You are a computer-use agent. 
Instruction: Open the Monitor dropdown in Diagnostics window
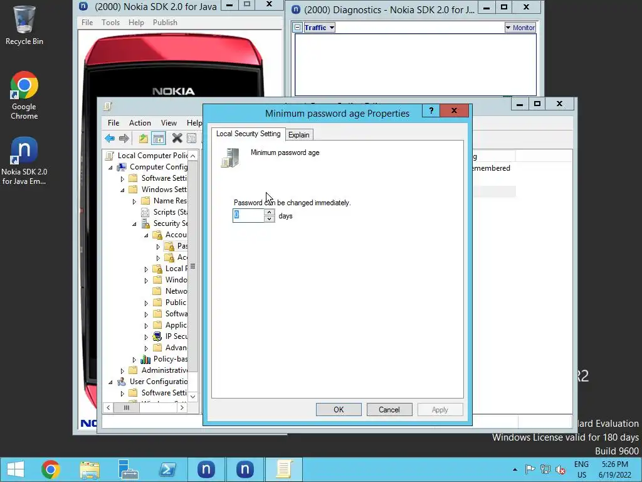click(520, 28)
